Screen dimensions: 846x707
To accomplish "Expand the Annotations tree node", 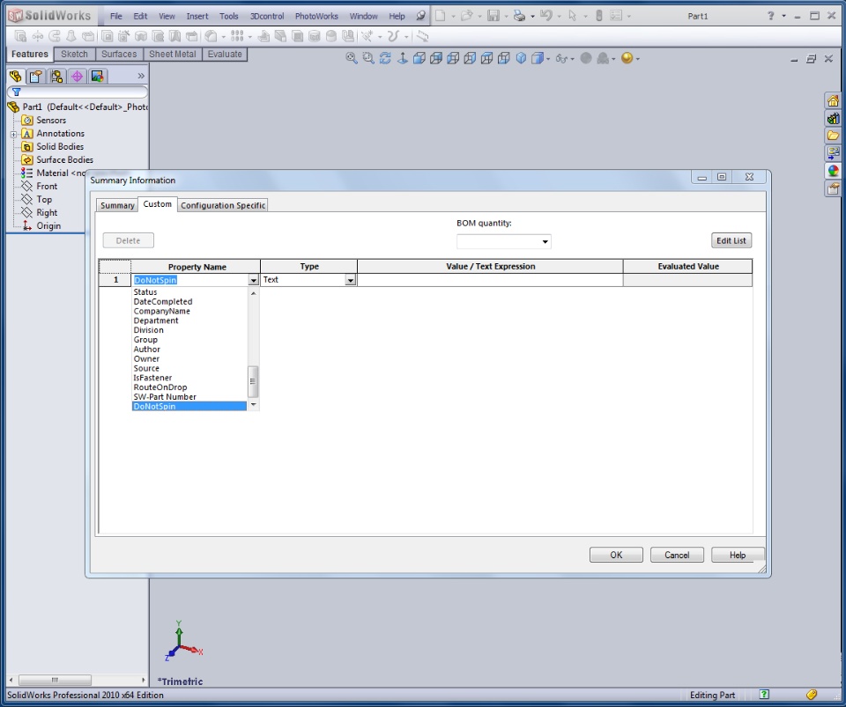I will click(13, 134).
